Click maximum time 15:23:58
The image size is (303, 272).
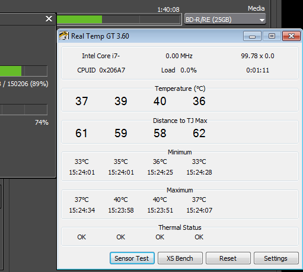tap(121, 210)
